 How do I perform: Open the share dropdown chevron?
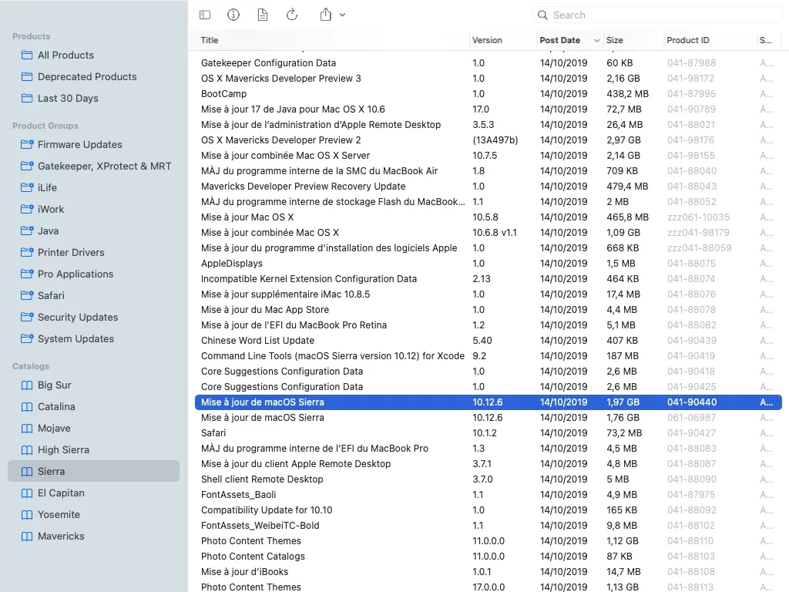click(x=343, y=15)
